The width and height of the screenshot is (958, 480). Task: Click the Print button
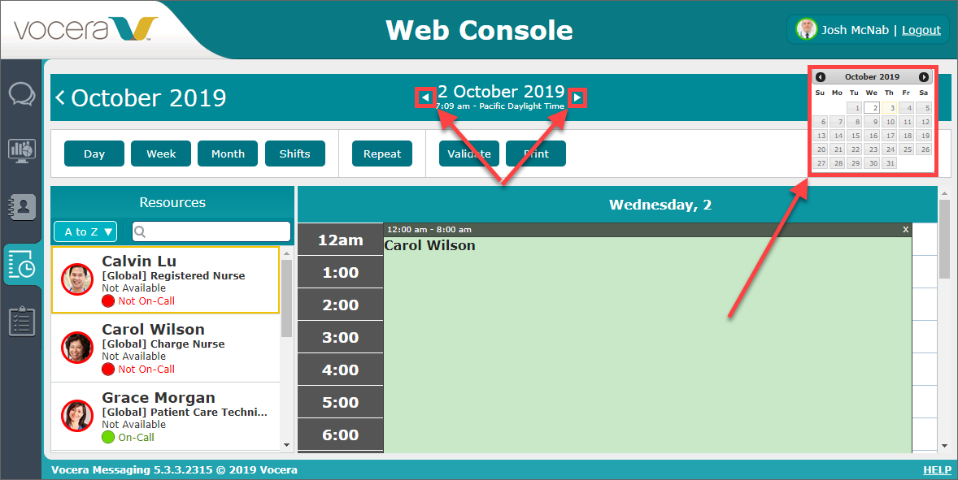535,154
